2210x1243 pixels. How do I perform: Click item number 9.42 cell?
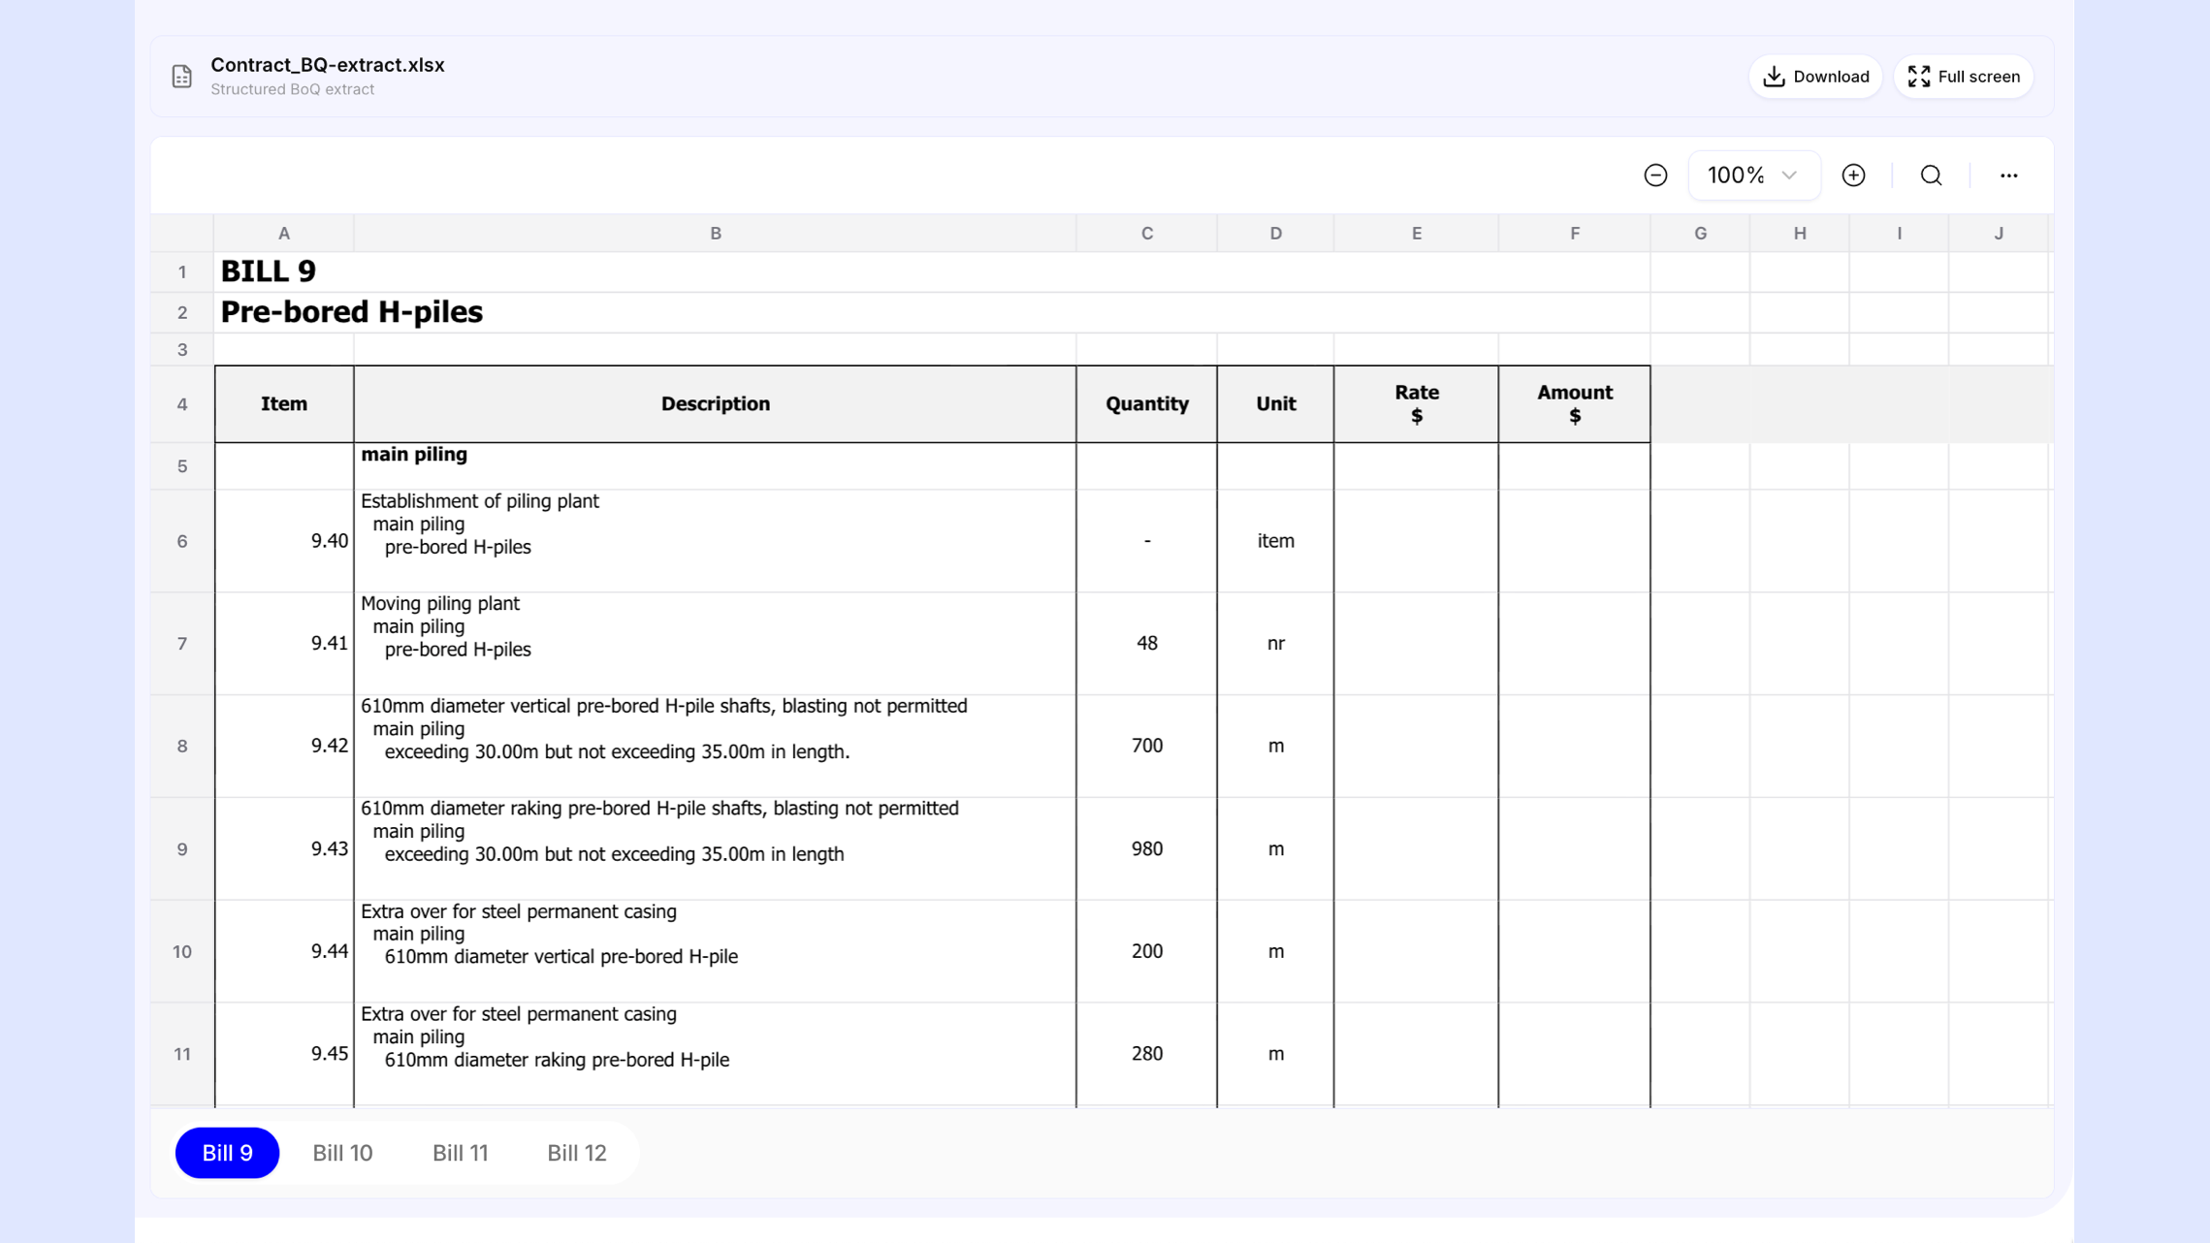284,747
